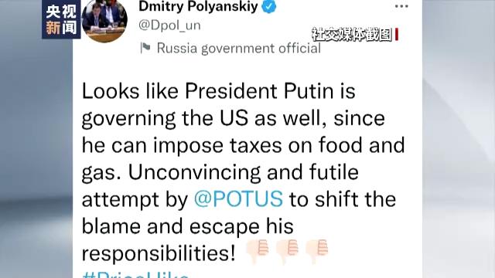Click the phrase "Unconvincing and futile"
The width and height of the screenshot is (495, 278).
point(244,172)
